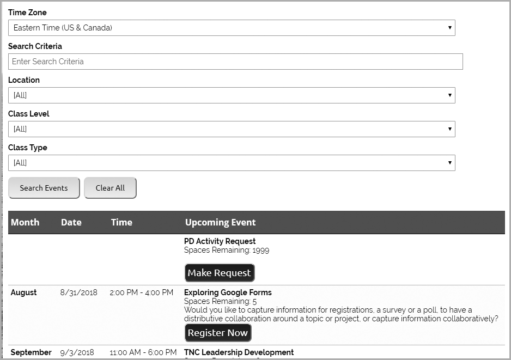Viewport: 511px width, 360px height.
Task: Click the Upcoming Event column header
Action: (220, 222)
